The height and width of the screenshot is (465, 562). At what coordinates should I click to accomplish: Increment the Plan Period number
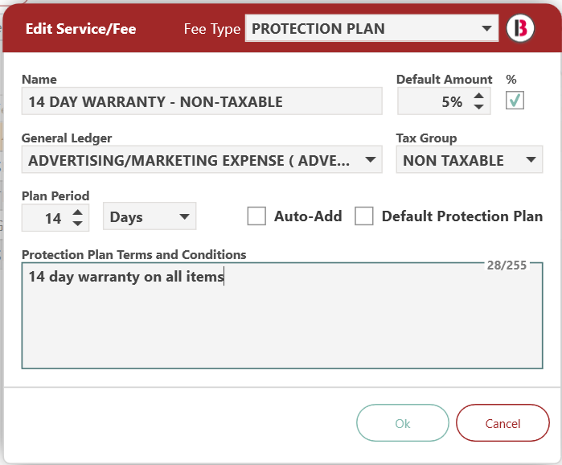coord(77,212)
